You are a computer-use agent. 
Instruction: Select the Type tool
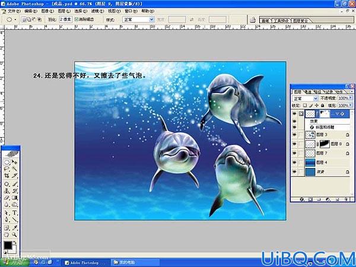click(x=14, y=213)
